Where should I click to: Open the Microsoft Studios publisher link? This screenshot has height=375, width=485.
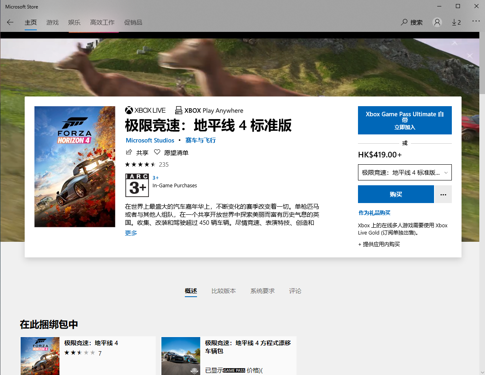150,140
